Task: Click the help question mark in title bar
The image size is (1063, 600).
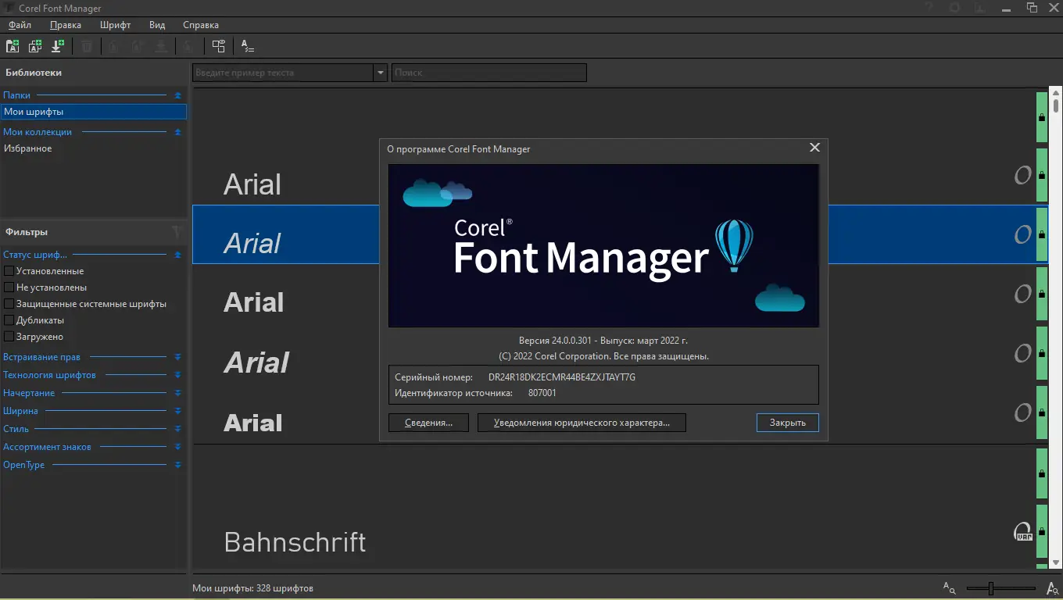Action: pos(929,8)
